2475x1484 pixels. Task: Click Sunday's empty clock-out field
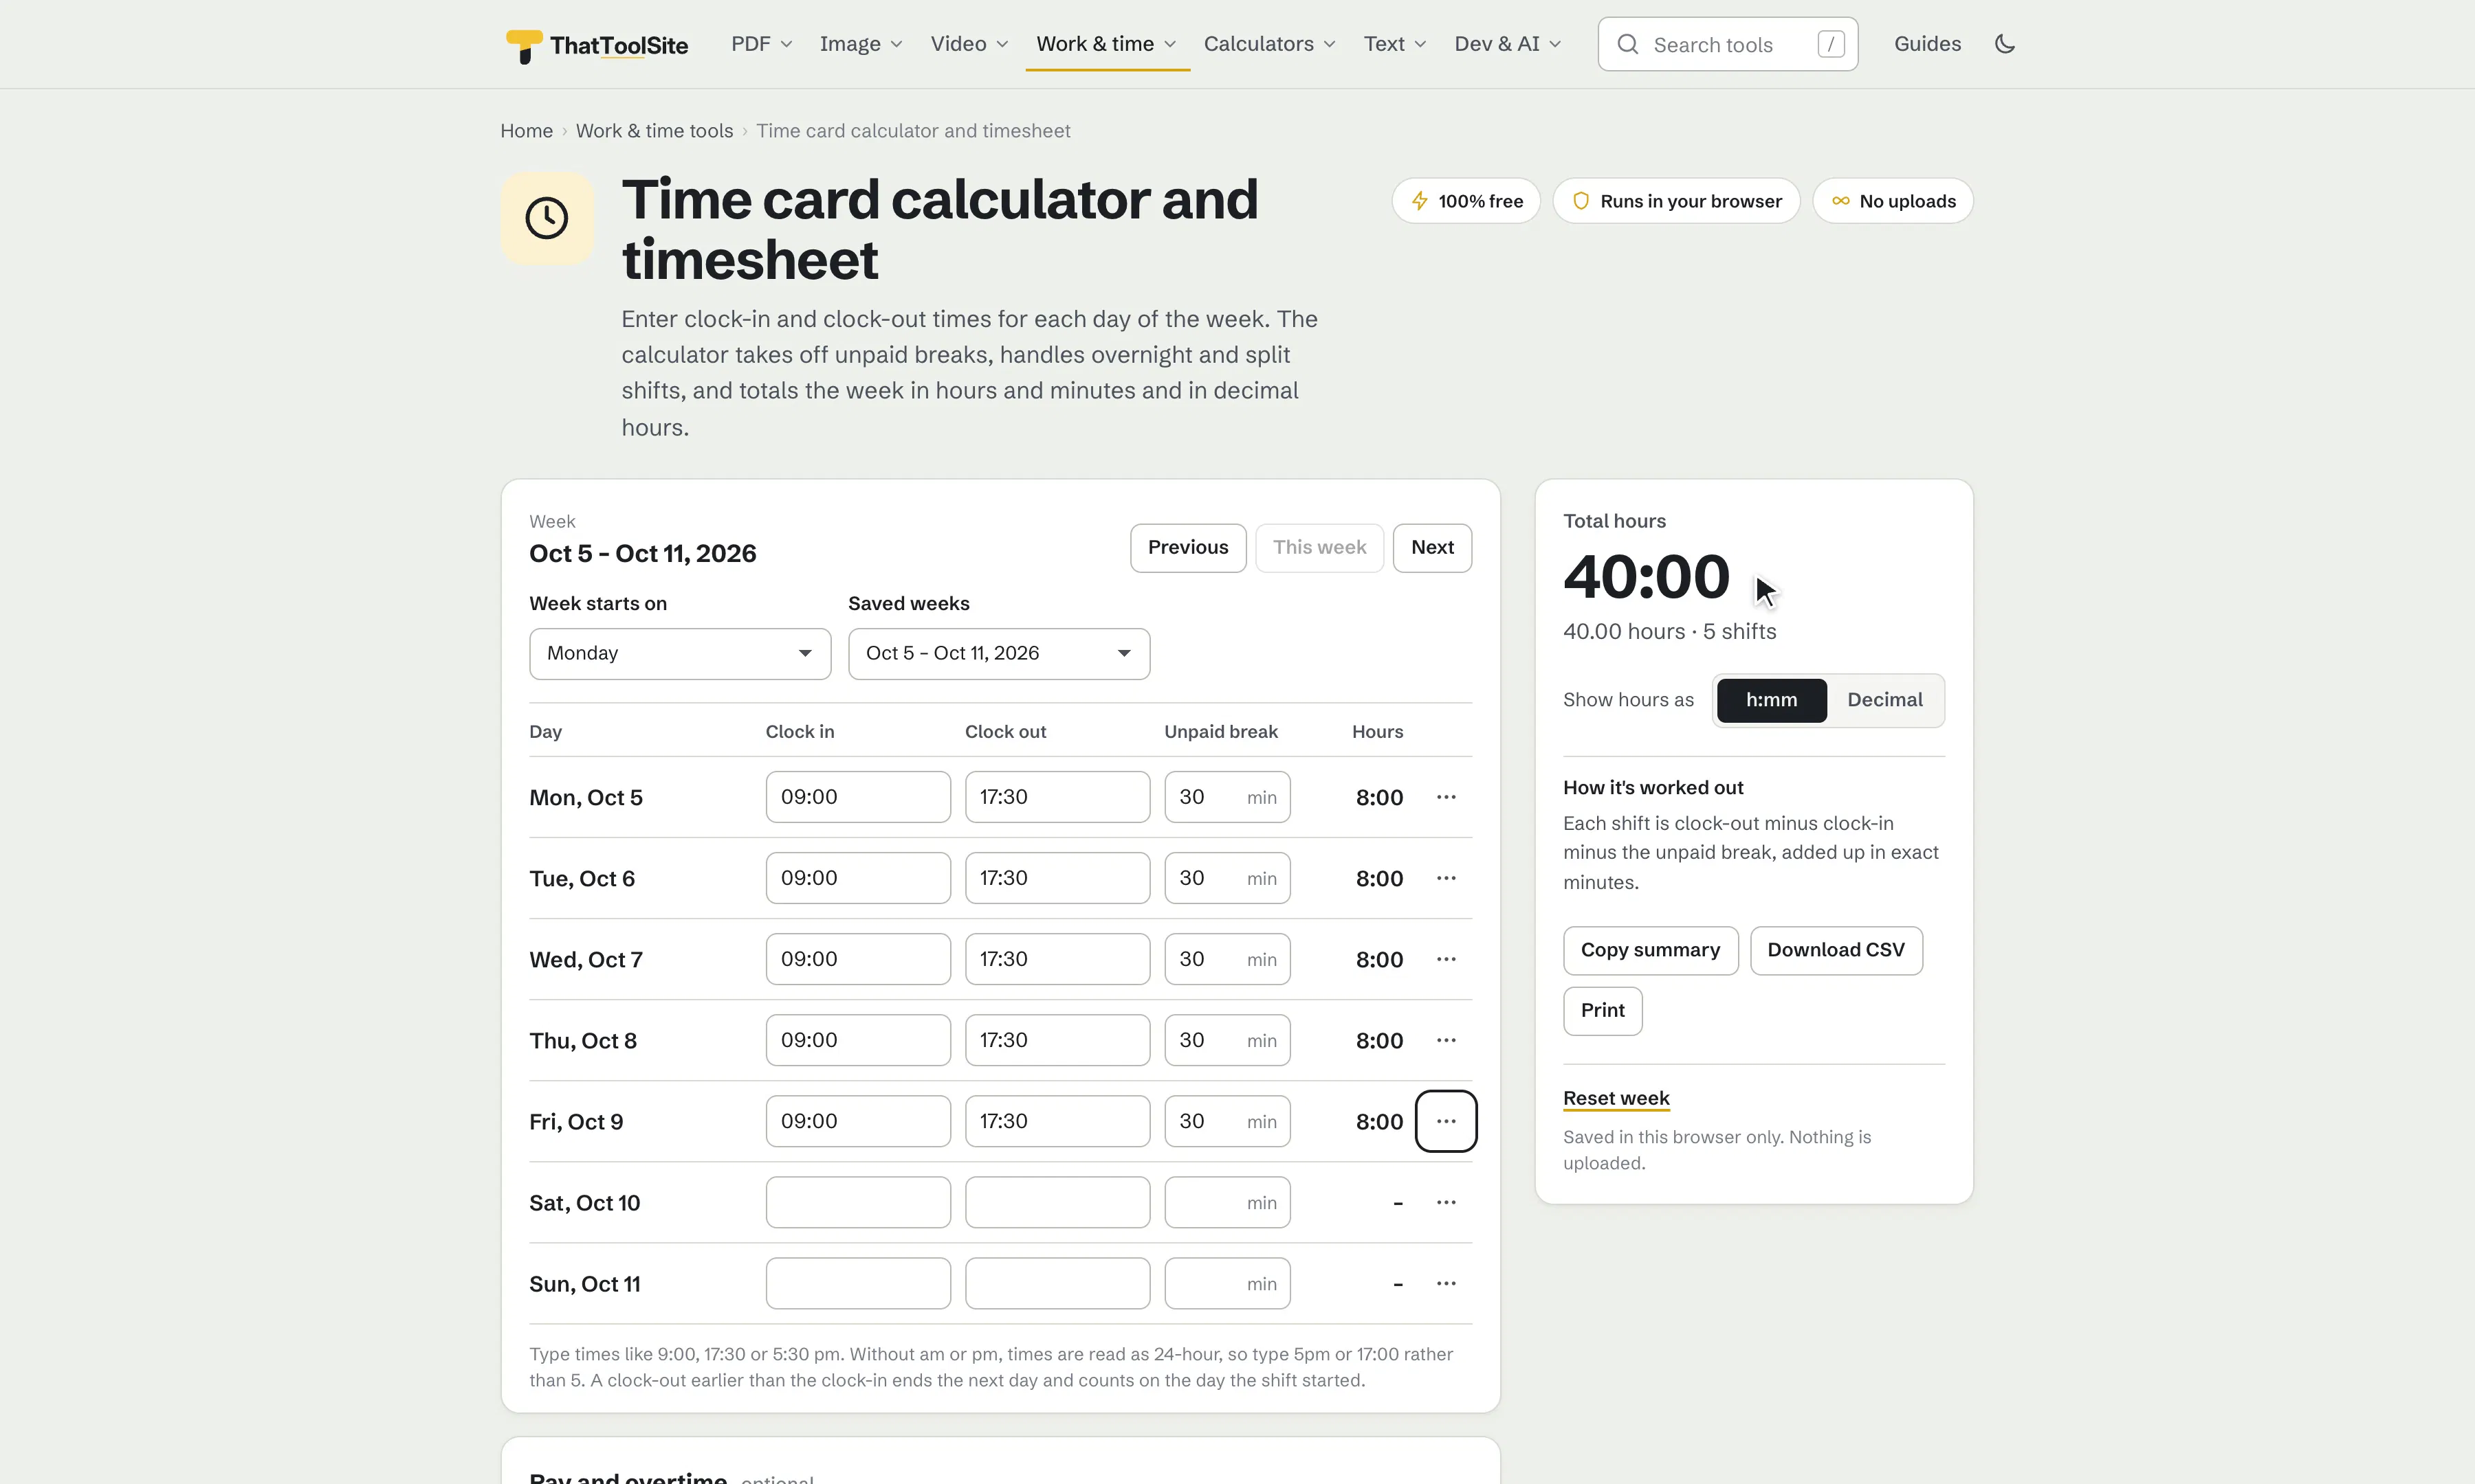click(x=1057, y=1283)
